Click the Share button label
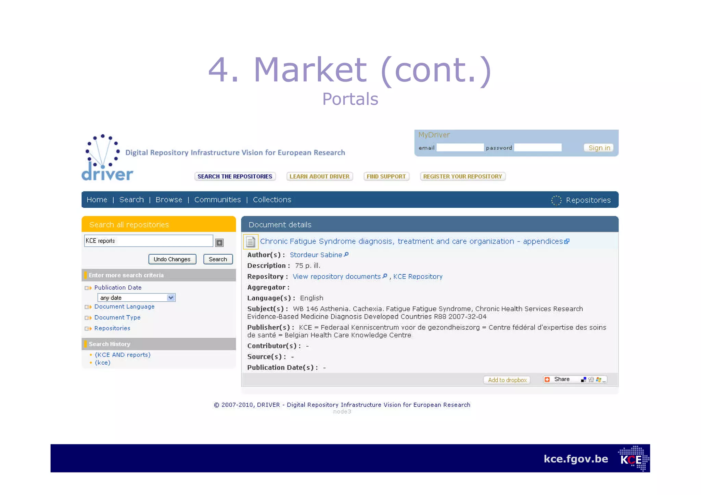Screen dimensions: 701x495 [562, 379]
